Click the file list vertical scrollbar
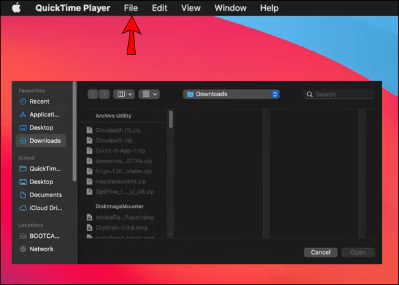The image size is (399, 285). [171, 119]
